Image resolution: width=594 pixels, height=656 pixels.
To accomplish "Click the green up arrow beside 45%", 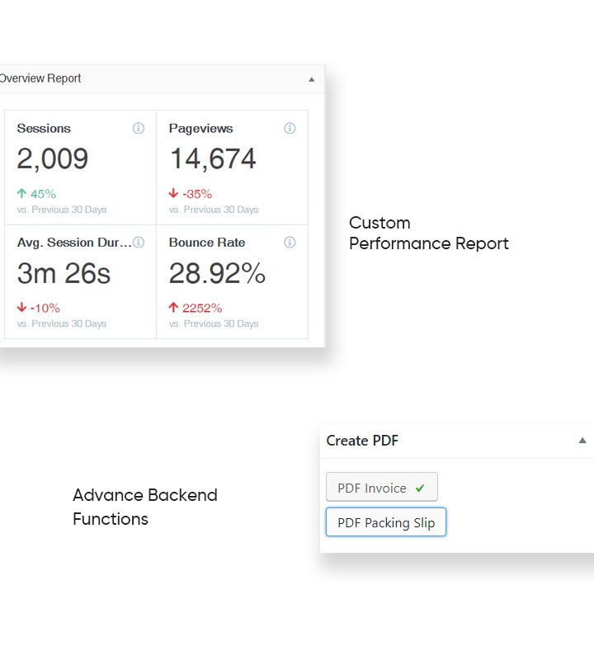I will click(x=21, y=194).
